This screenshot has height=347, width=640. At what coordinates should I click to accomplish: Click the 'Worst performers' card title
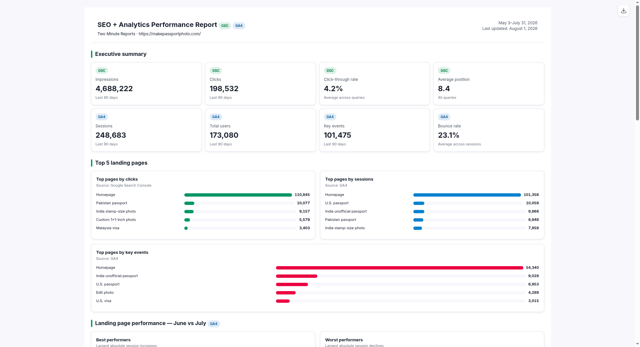coord(344,340)
